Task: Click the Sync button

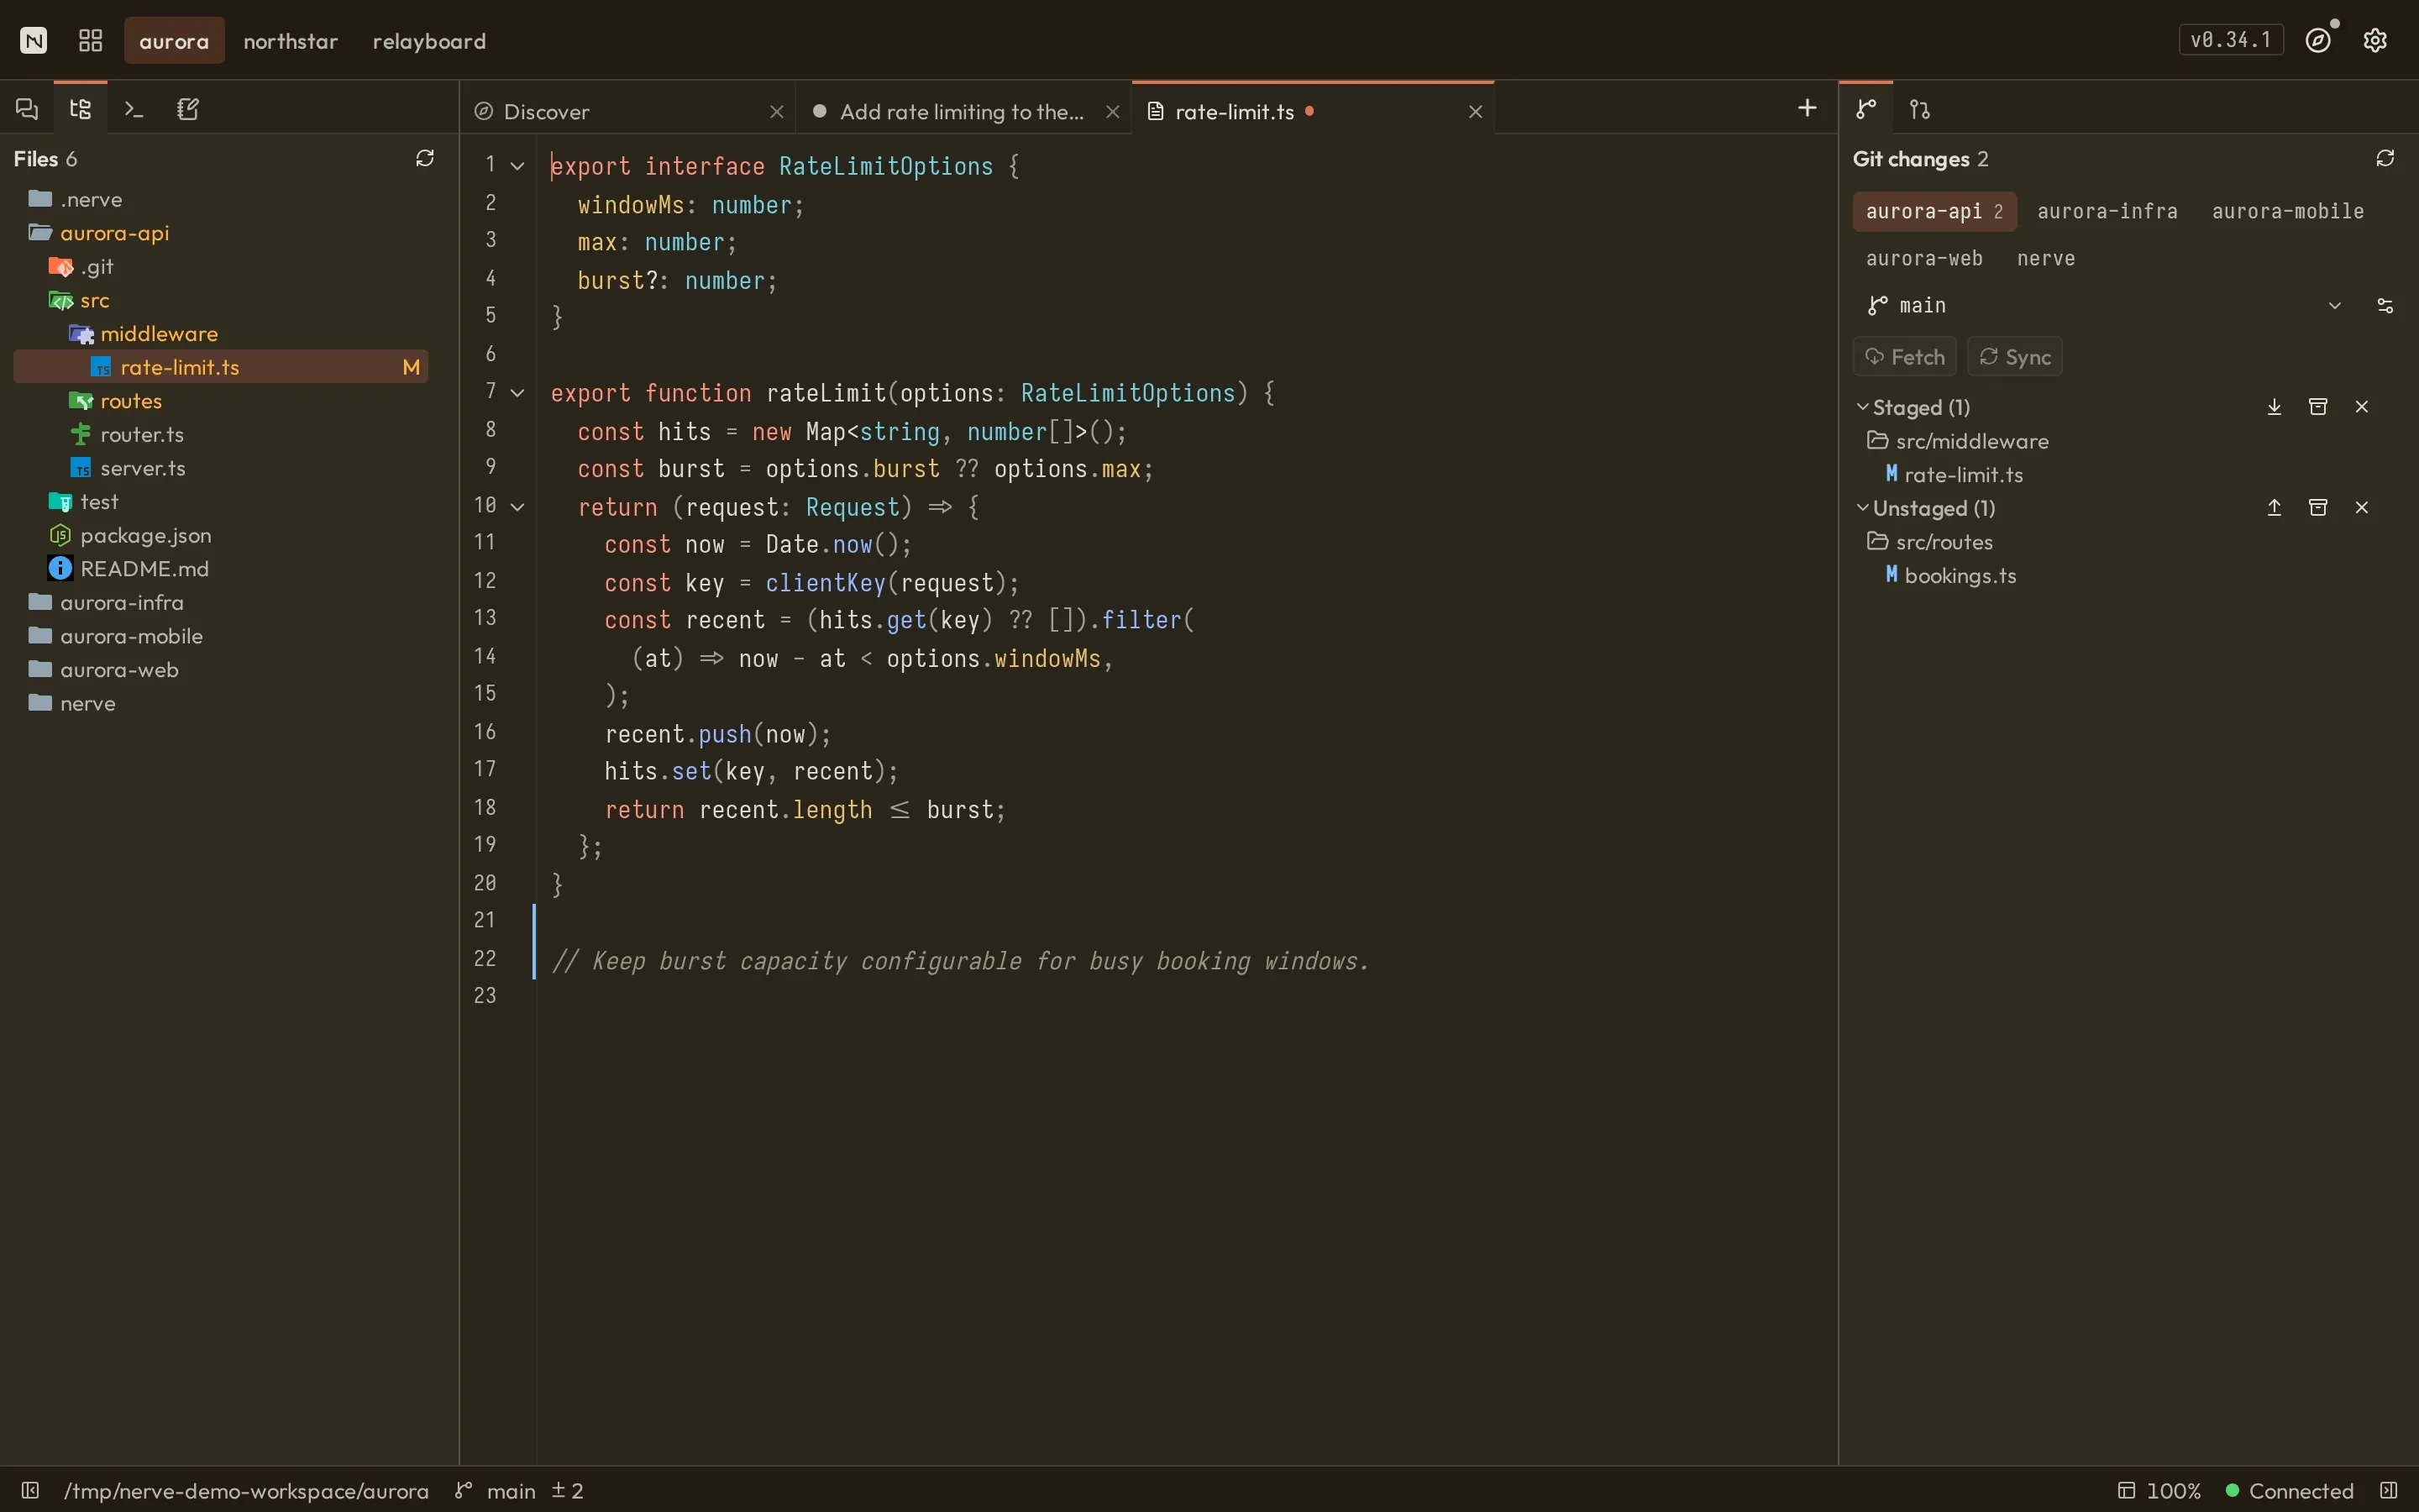Action: point(2015,356)
